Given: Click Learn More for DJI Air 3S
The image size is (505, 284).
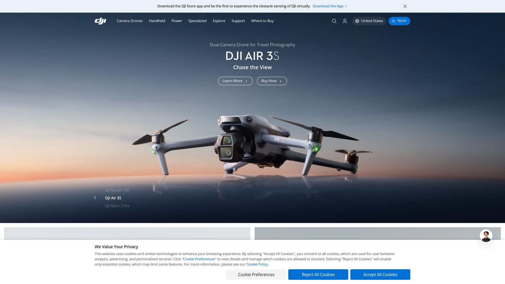Looking at the screenshot, I should pos(235,81).
